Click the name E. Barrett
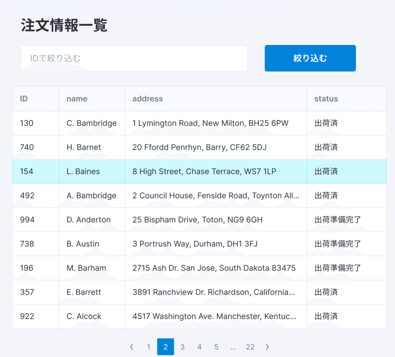Screen dimensions: 395x357 tap(84, 292)
